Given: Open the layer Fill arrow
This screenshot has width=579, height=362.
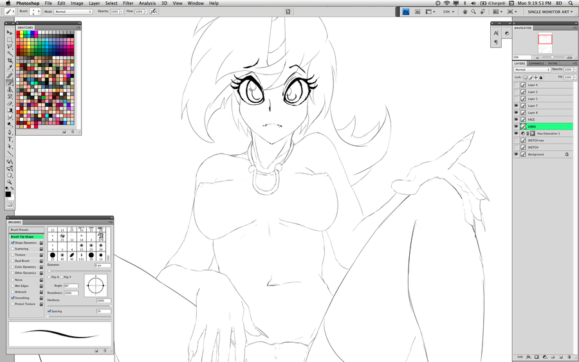Looking at the screenshot, I should 575,77.
